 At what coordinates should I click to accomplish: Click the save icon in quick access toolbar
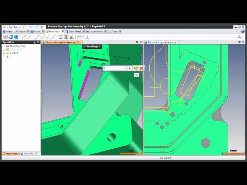pos(11,27)
